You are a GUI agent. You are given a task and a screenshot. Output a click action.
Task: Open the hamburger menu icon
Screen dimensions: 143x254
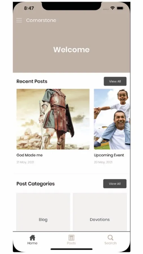coord(19,20)
